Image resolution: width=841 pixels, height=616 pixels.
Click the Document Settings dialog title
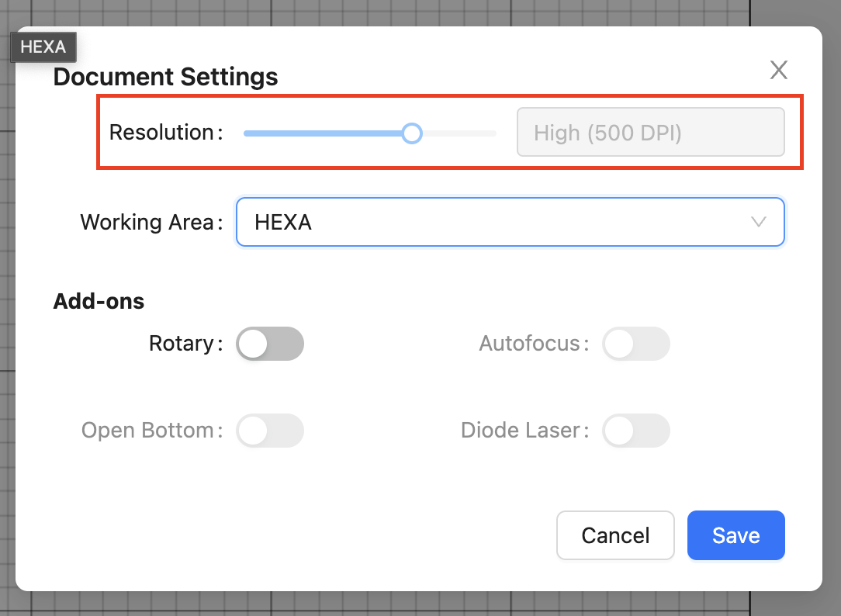click(165, 77)
